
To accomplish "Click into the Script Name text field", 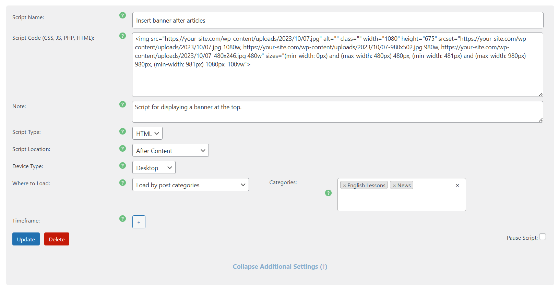I will click(x=337, y=21).
